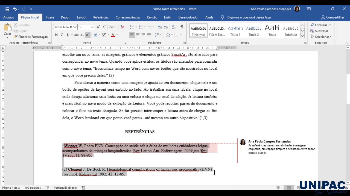Apply the Sem Espaçamento style

[217, 30]
